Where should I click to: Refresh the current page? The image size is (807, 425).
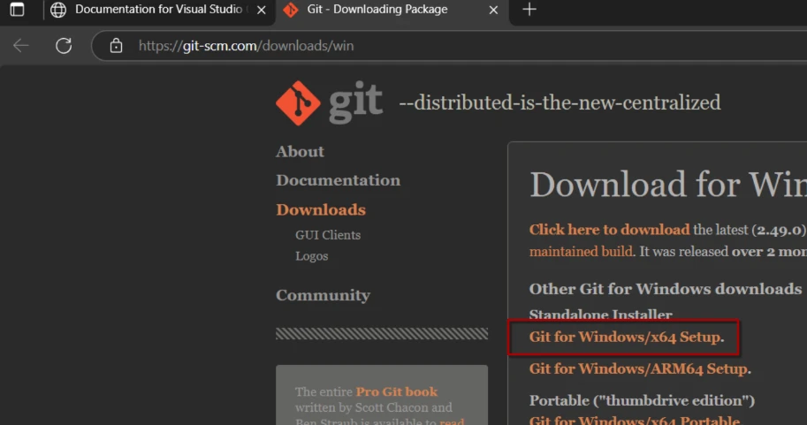click(x=64, y=46)
